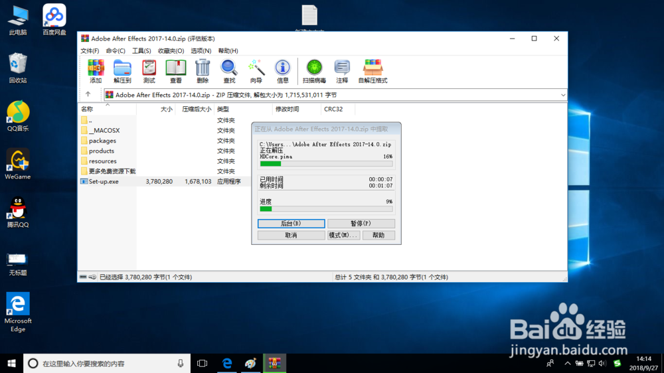The width and height of the screenshot is (664, 373).
Task: Click the volume icon in system tray
Action: (x=602, y=363)
